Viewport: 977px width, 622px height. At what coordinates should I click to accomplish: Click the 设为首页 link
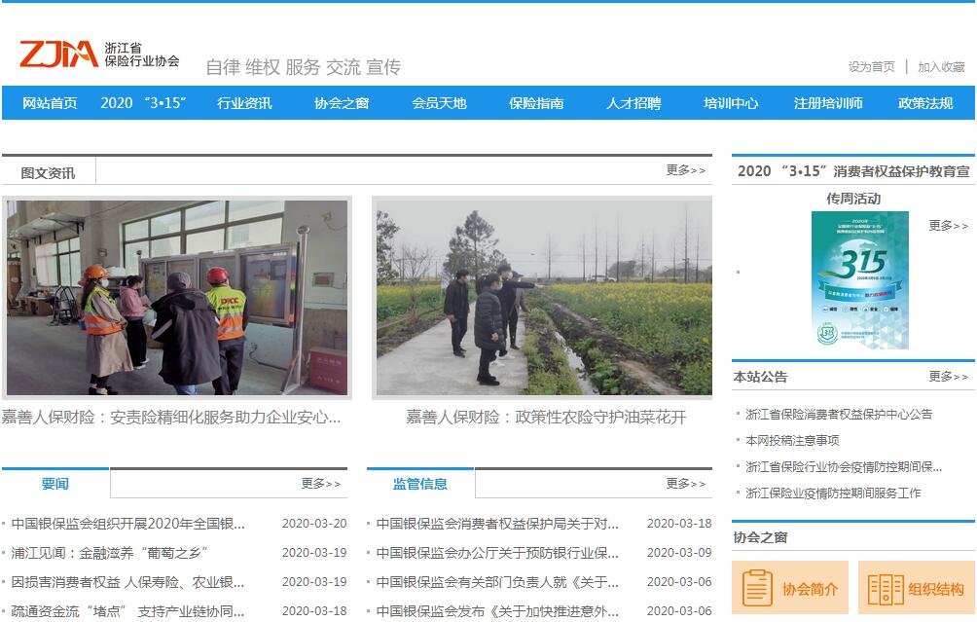pyautogui.click(x=871, y=67)
